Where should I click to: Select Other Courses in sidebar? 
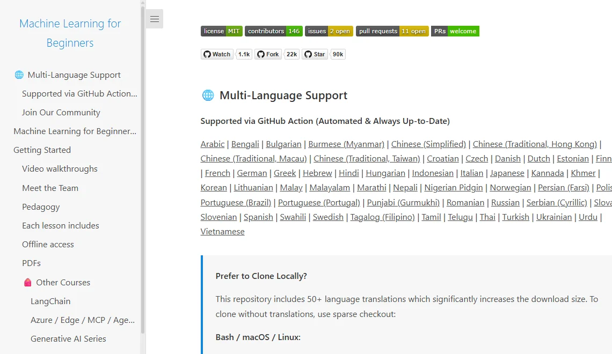point(63,282)
